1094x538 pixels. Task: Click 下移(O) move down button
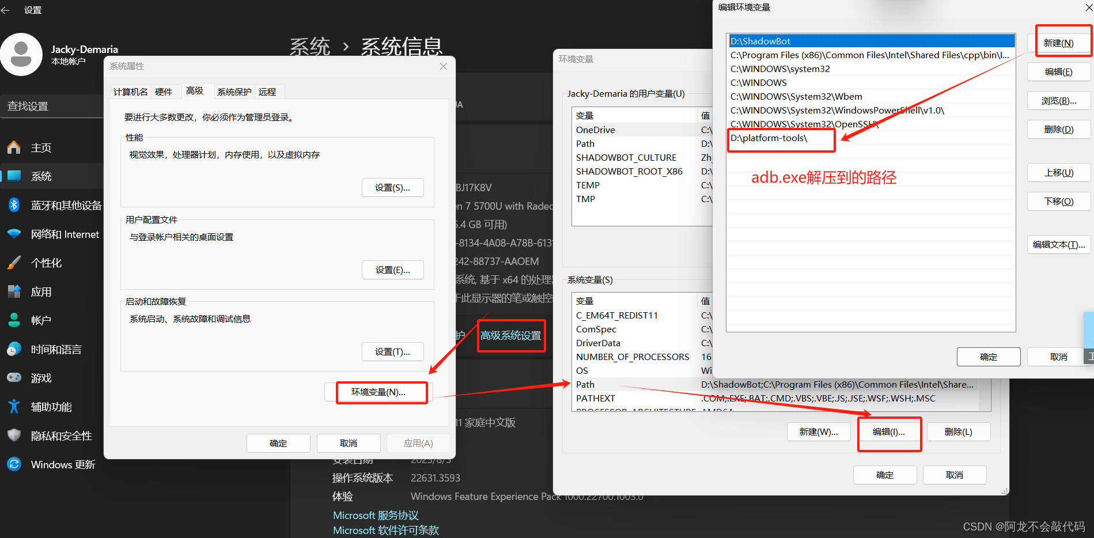coord(1059,202)
